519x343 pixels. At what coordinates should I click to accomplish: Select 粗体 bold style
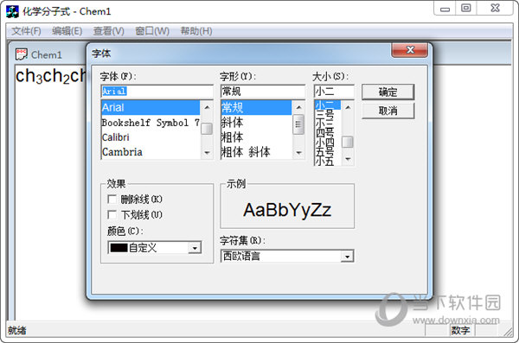[257, 137]
